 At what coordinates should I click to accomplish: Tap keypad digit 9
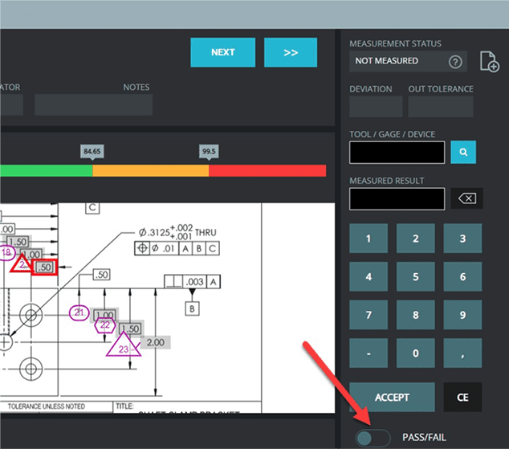click(462, 315)
